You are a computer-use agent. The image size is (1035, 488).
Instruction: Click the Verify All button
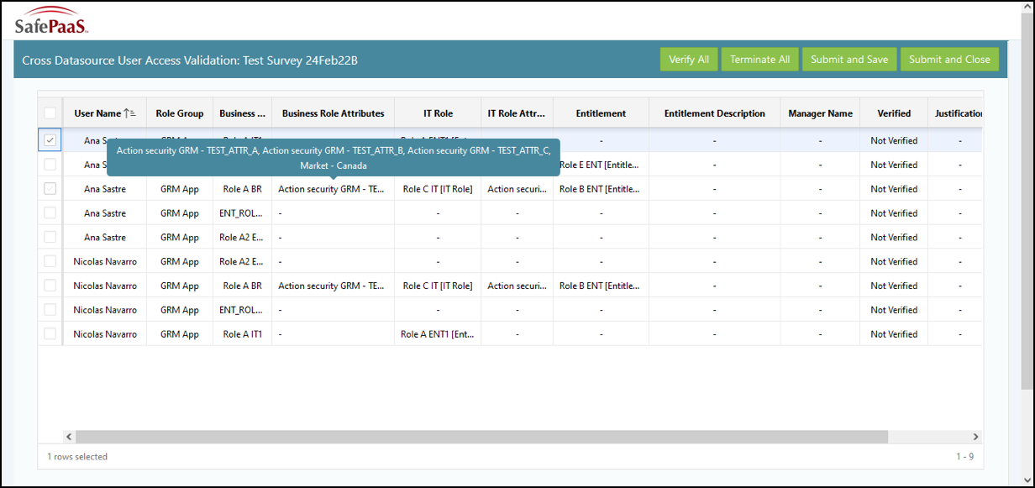(689, 60)
